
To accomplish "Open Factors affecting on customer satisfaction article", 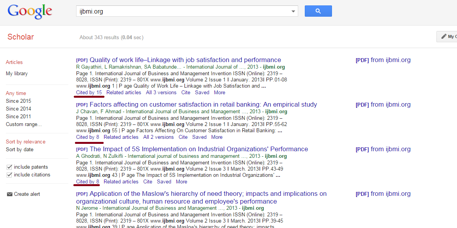I will [203, 105].
